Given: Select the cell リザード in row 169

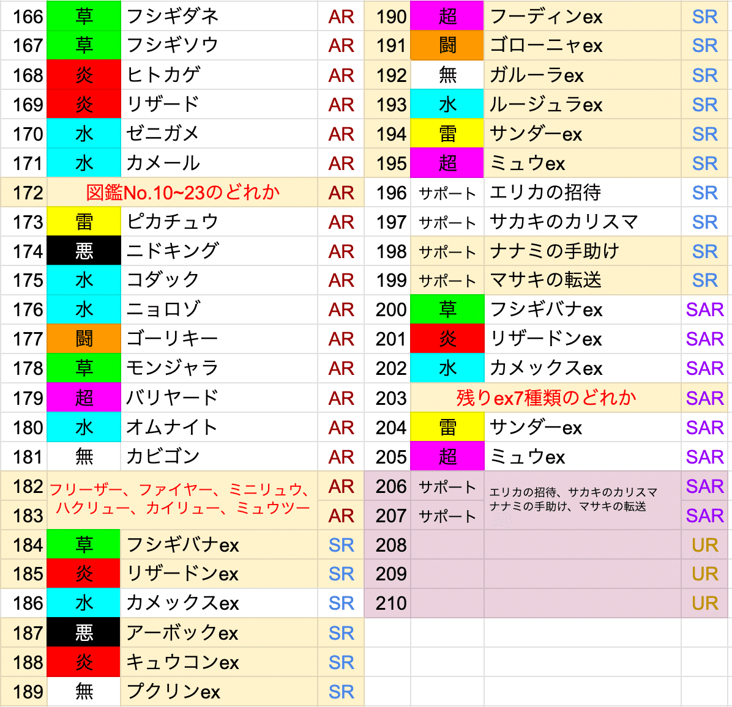Looking at the screenshot, I should pos(219,105).
